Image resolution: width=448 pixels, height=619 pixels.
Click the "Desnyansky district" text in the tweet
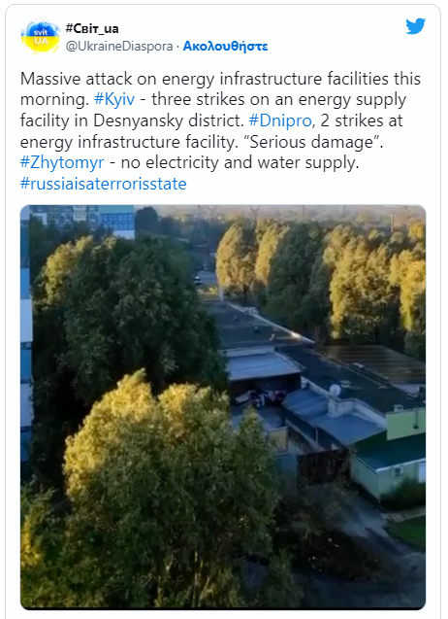coord(169,120)
